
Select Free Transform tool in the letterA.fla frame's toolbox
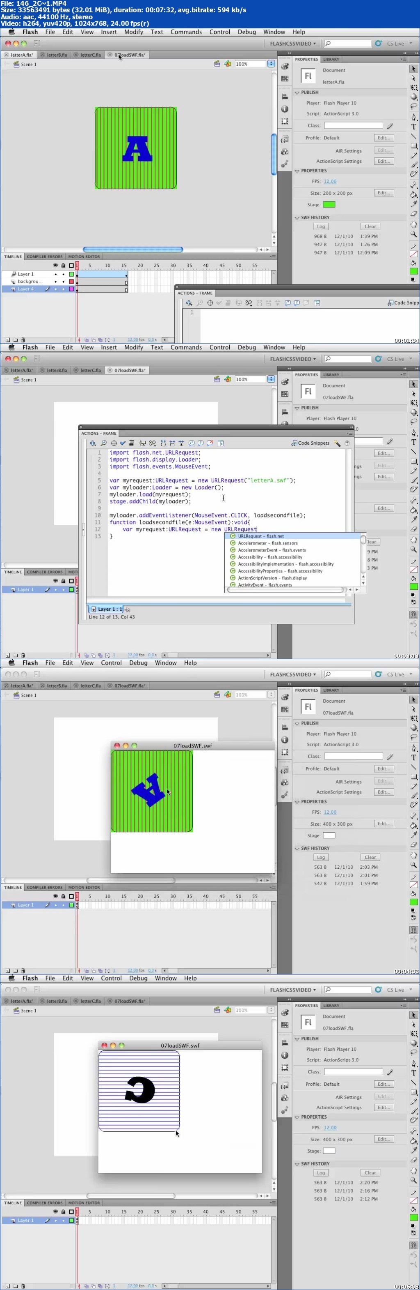[x=413, y=88]
